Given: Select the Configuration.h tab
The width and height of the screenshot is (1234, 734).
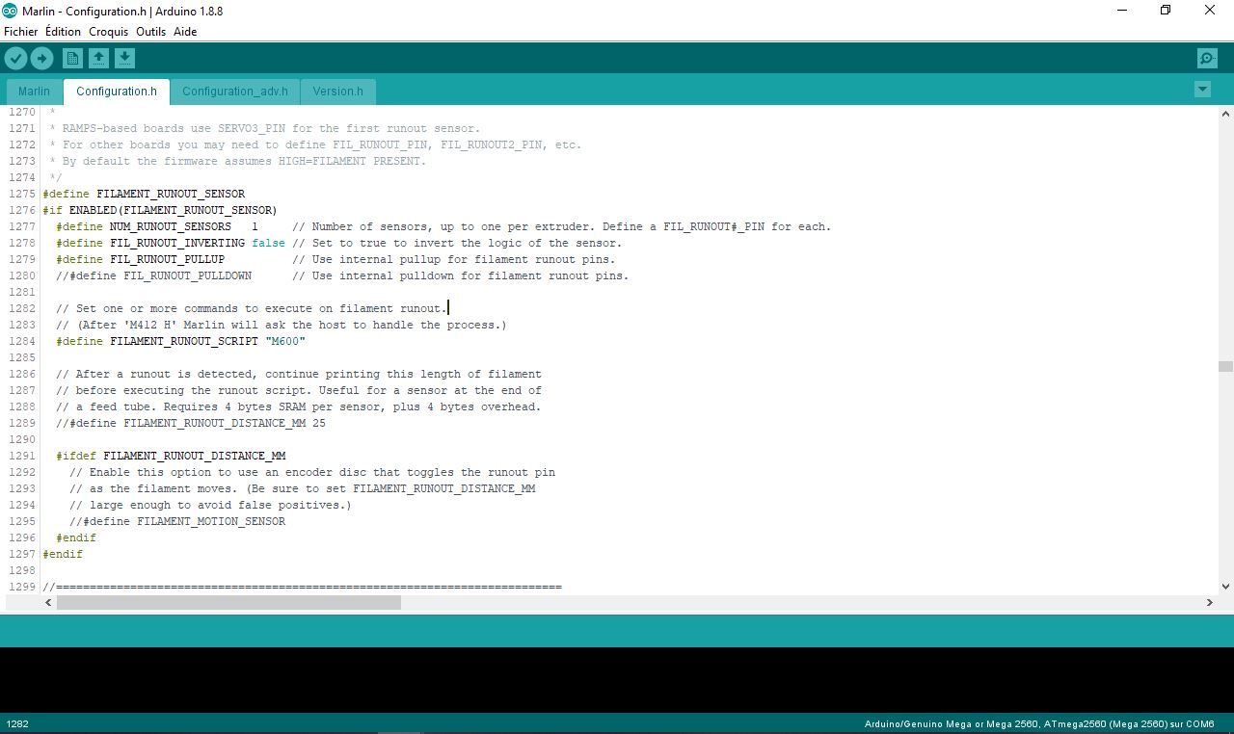Looking at the screenshot, I should [x=117, y=92].
